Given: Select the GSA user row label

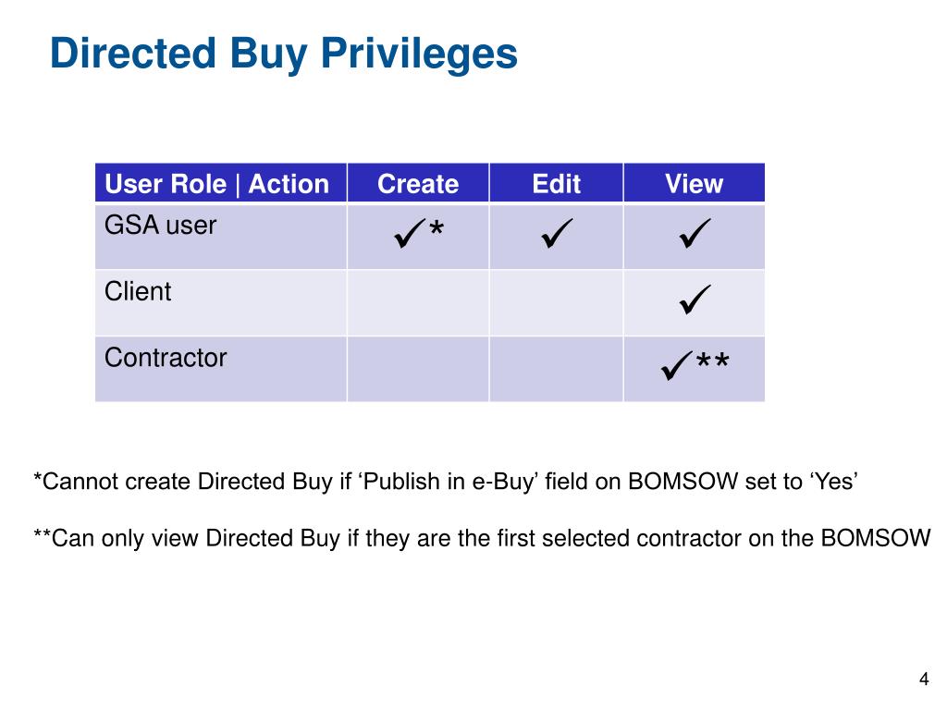Looking at the screenshot, I should (x=160, y=226).
